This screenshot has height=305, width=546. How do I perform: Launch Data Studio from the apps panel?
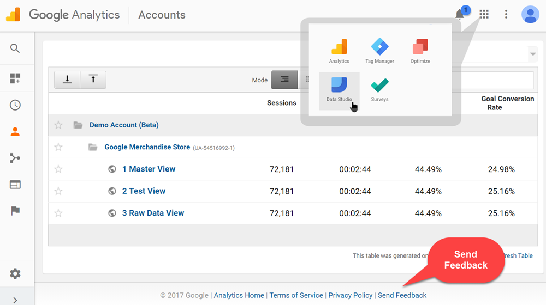[x=339, y=90]
